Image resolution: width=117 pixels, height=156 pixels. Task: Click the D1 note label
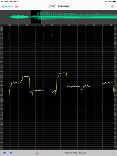(x=2, y=142)
